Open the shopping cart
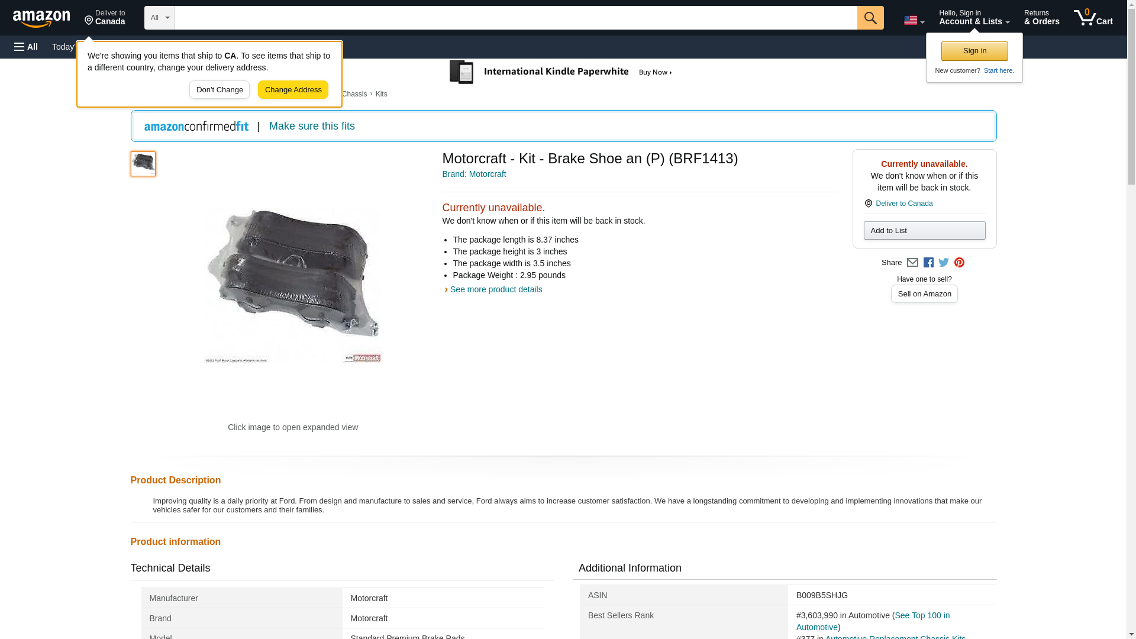The width and height of the screenshot is (1136, 639). click(1093, 18)
